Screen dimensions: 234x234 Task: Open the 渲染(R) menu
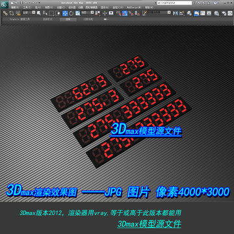point(105,7)
